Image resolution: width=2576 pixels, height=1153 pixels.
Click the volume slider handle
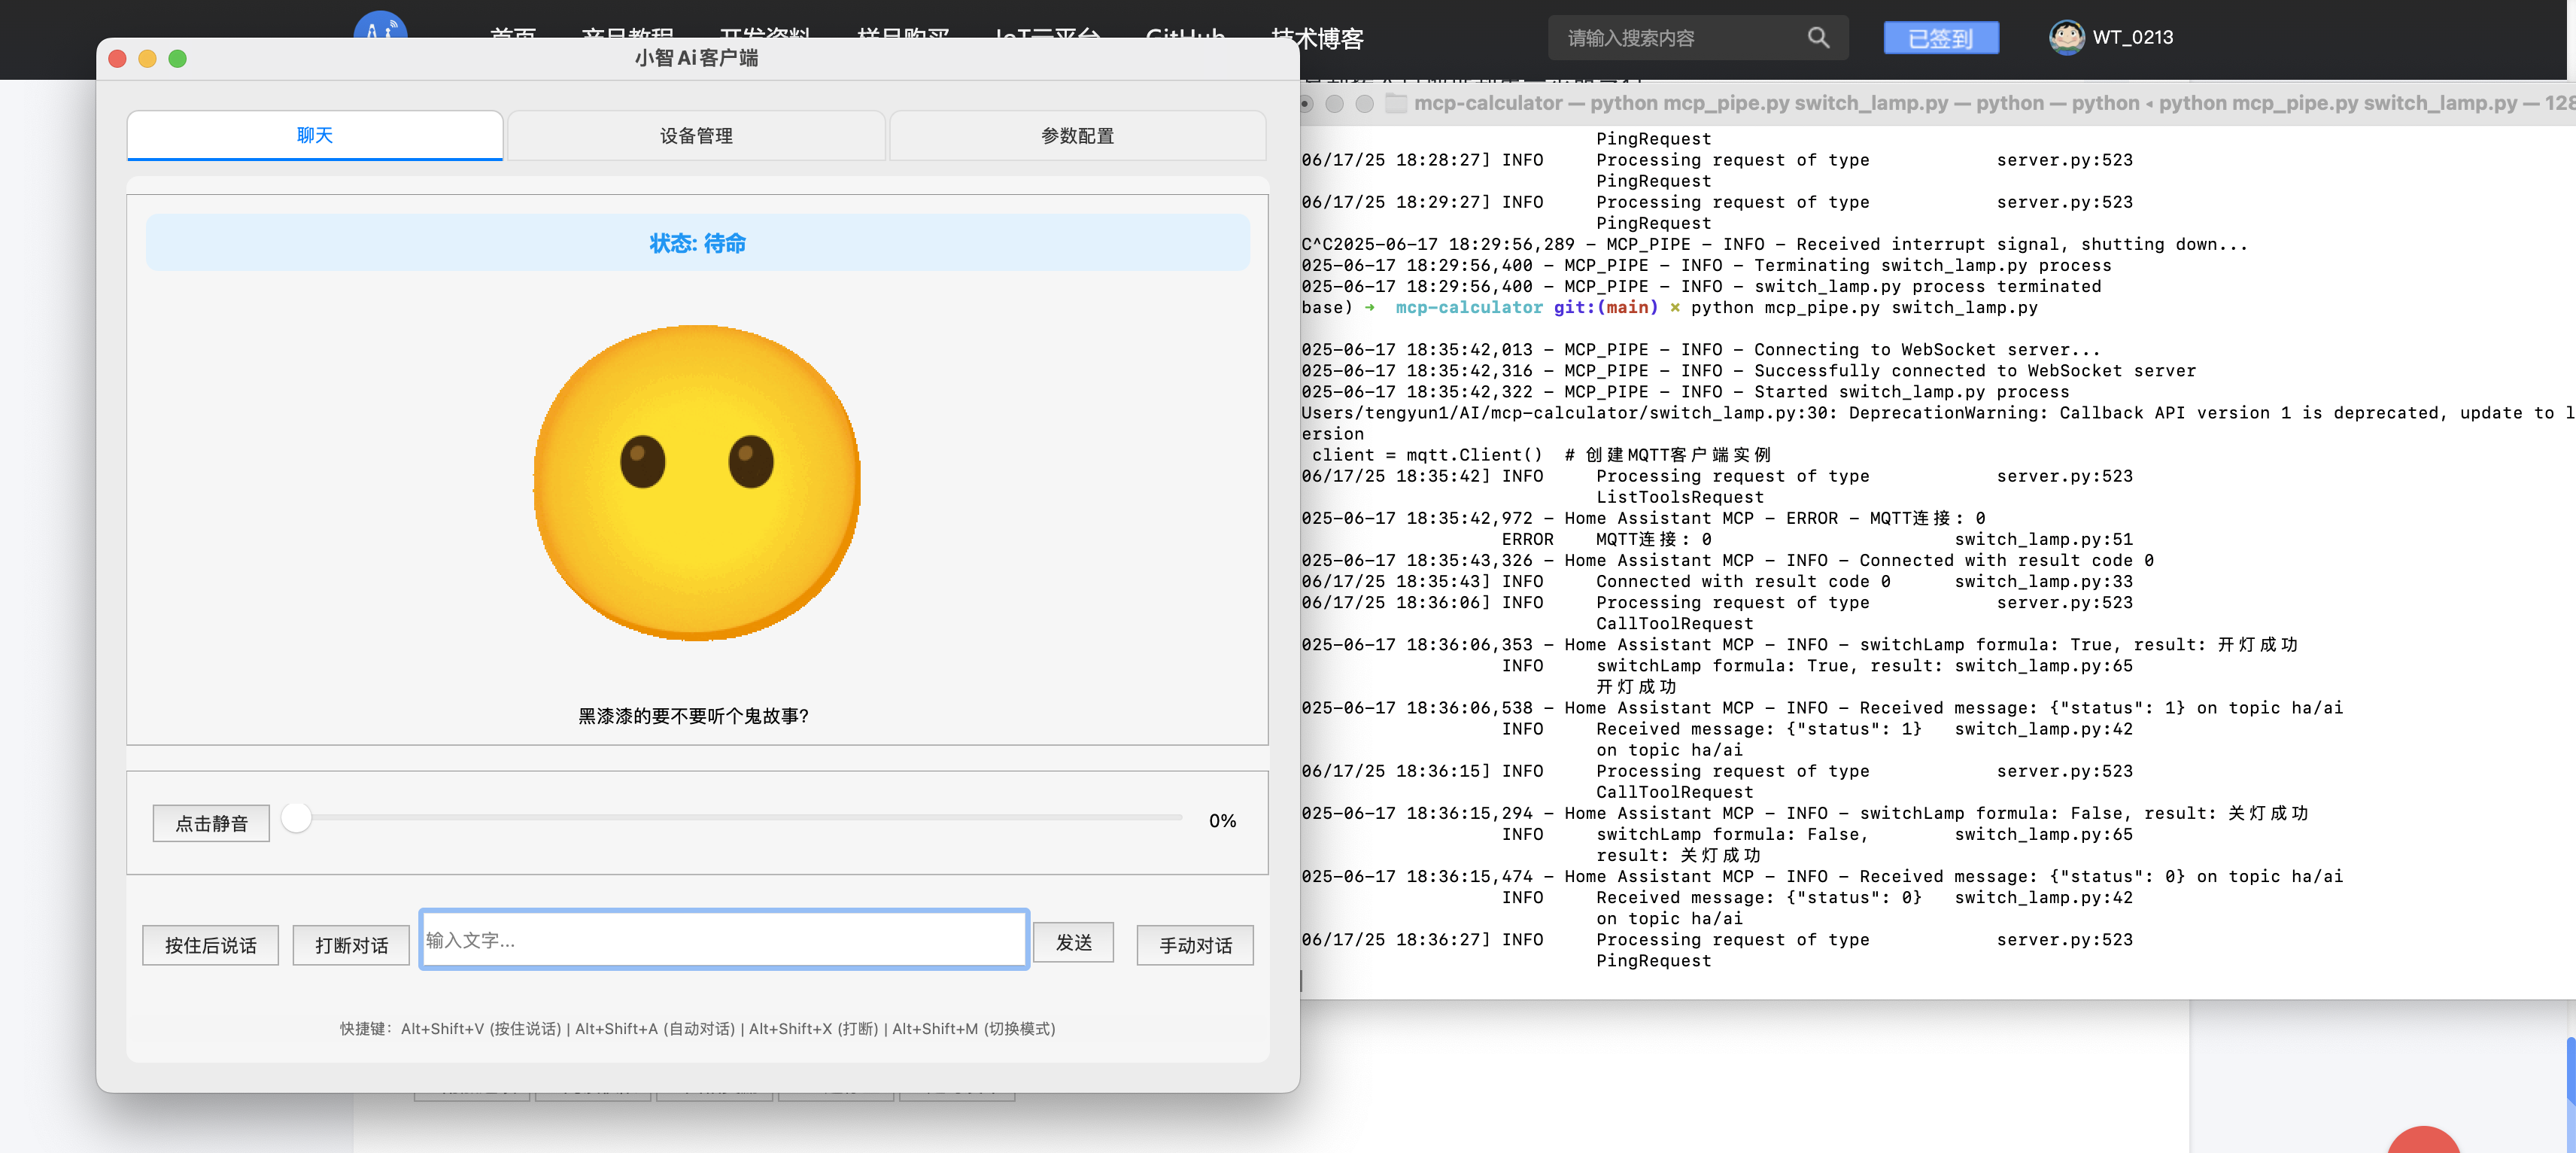pyautogui.click(x=296, y=818)
